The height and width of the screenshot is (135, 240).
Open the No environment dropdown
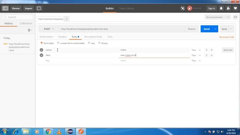tap(217, 17)
